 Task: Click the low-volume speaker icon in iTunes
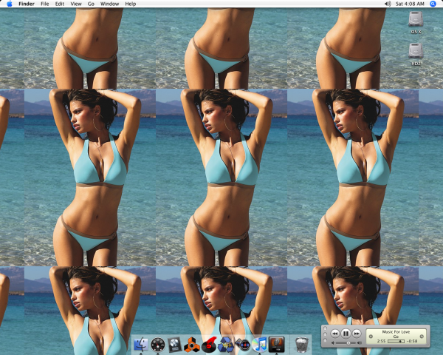tap(333, 343)
